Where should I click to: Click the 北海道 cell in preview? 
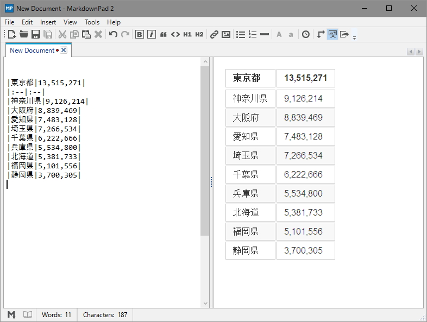(250, 212)
